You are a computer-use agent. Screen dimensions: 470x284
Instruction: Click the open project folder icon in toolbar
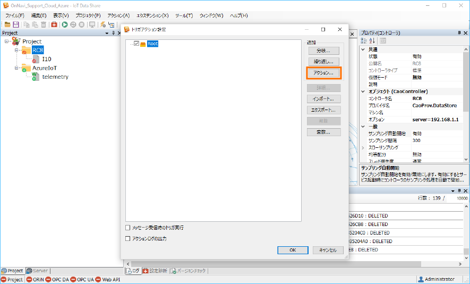[7, 24]
